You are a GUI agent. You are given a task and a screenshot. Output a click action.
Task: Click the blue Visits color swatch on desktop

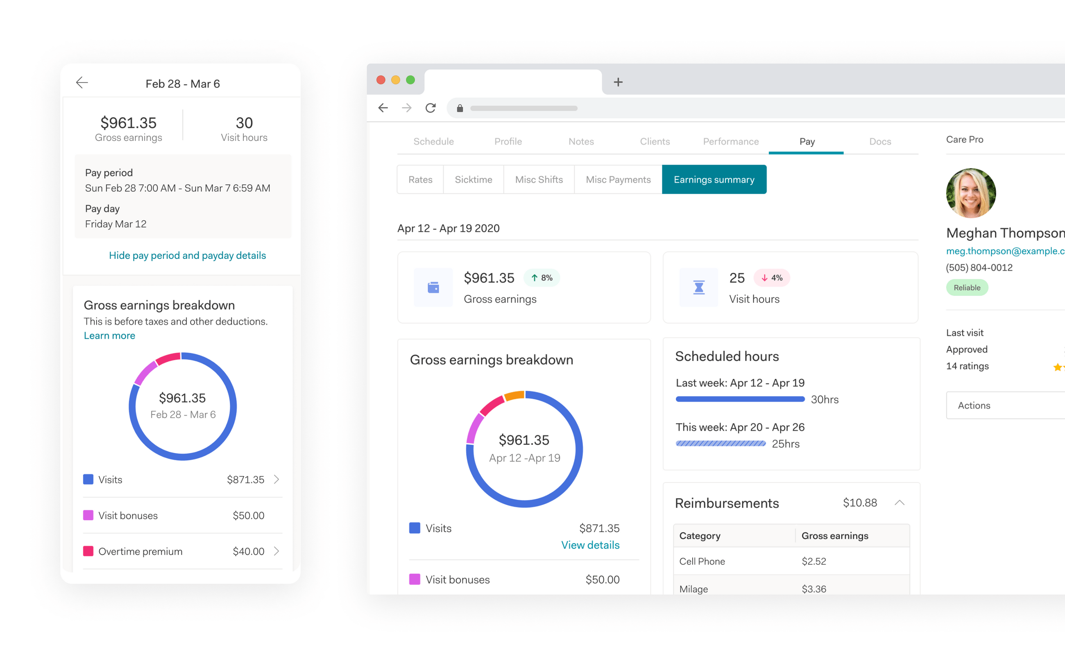point(415,528)
